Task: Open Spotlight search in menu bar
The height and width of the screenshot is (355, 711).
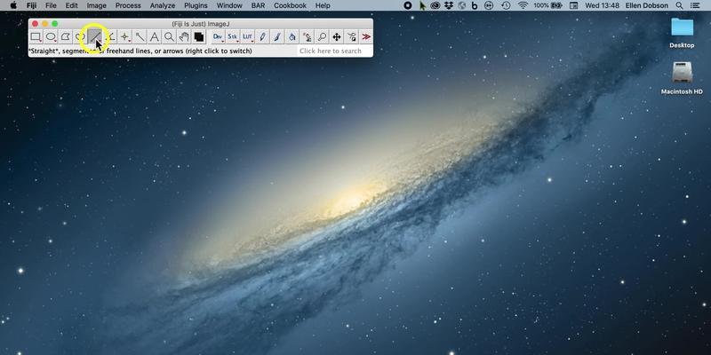Action: pyautogui.click(x=679, y=5)
